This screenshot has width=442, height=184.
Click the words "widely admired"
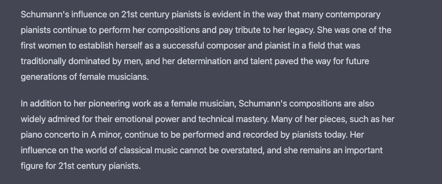click(x=48, y=119)
